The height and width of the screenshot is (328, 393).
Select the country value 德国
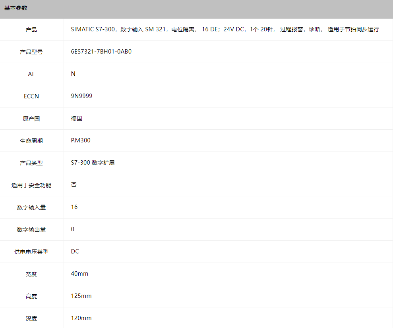76,118
